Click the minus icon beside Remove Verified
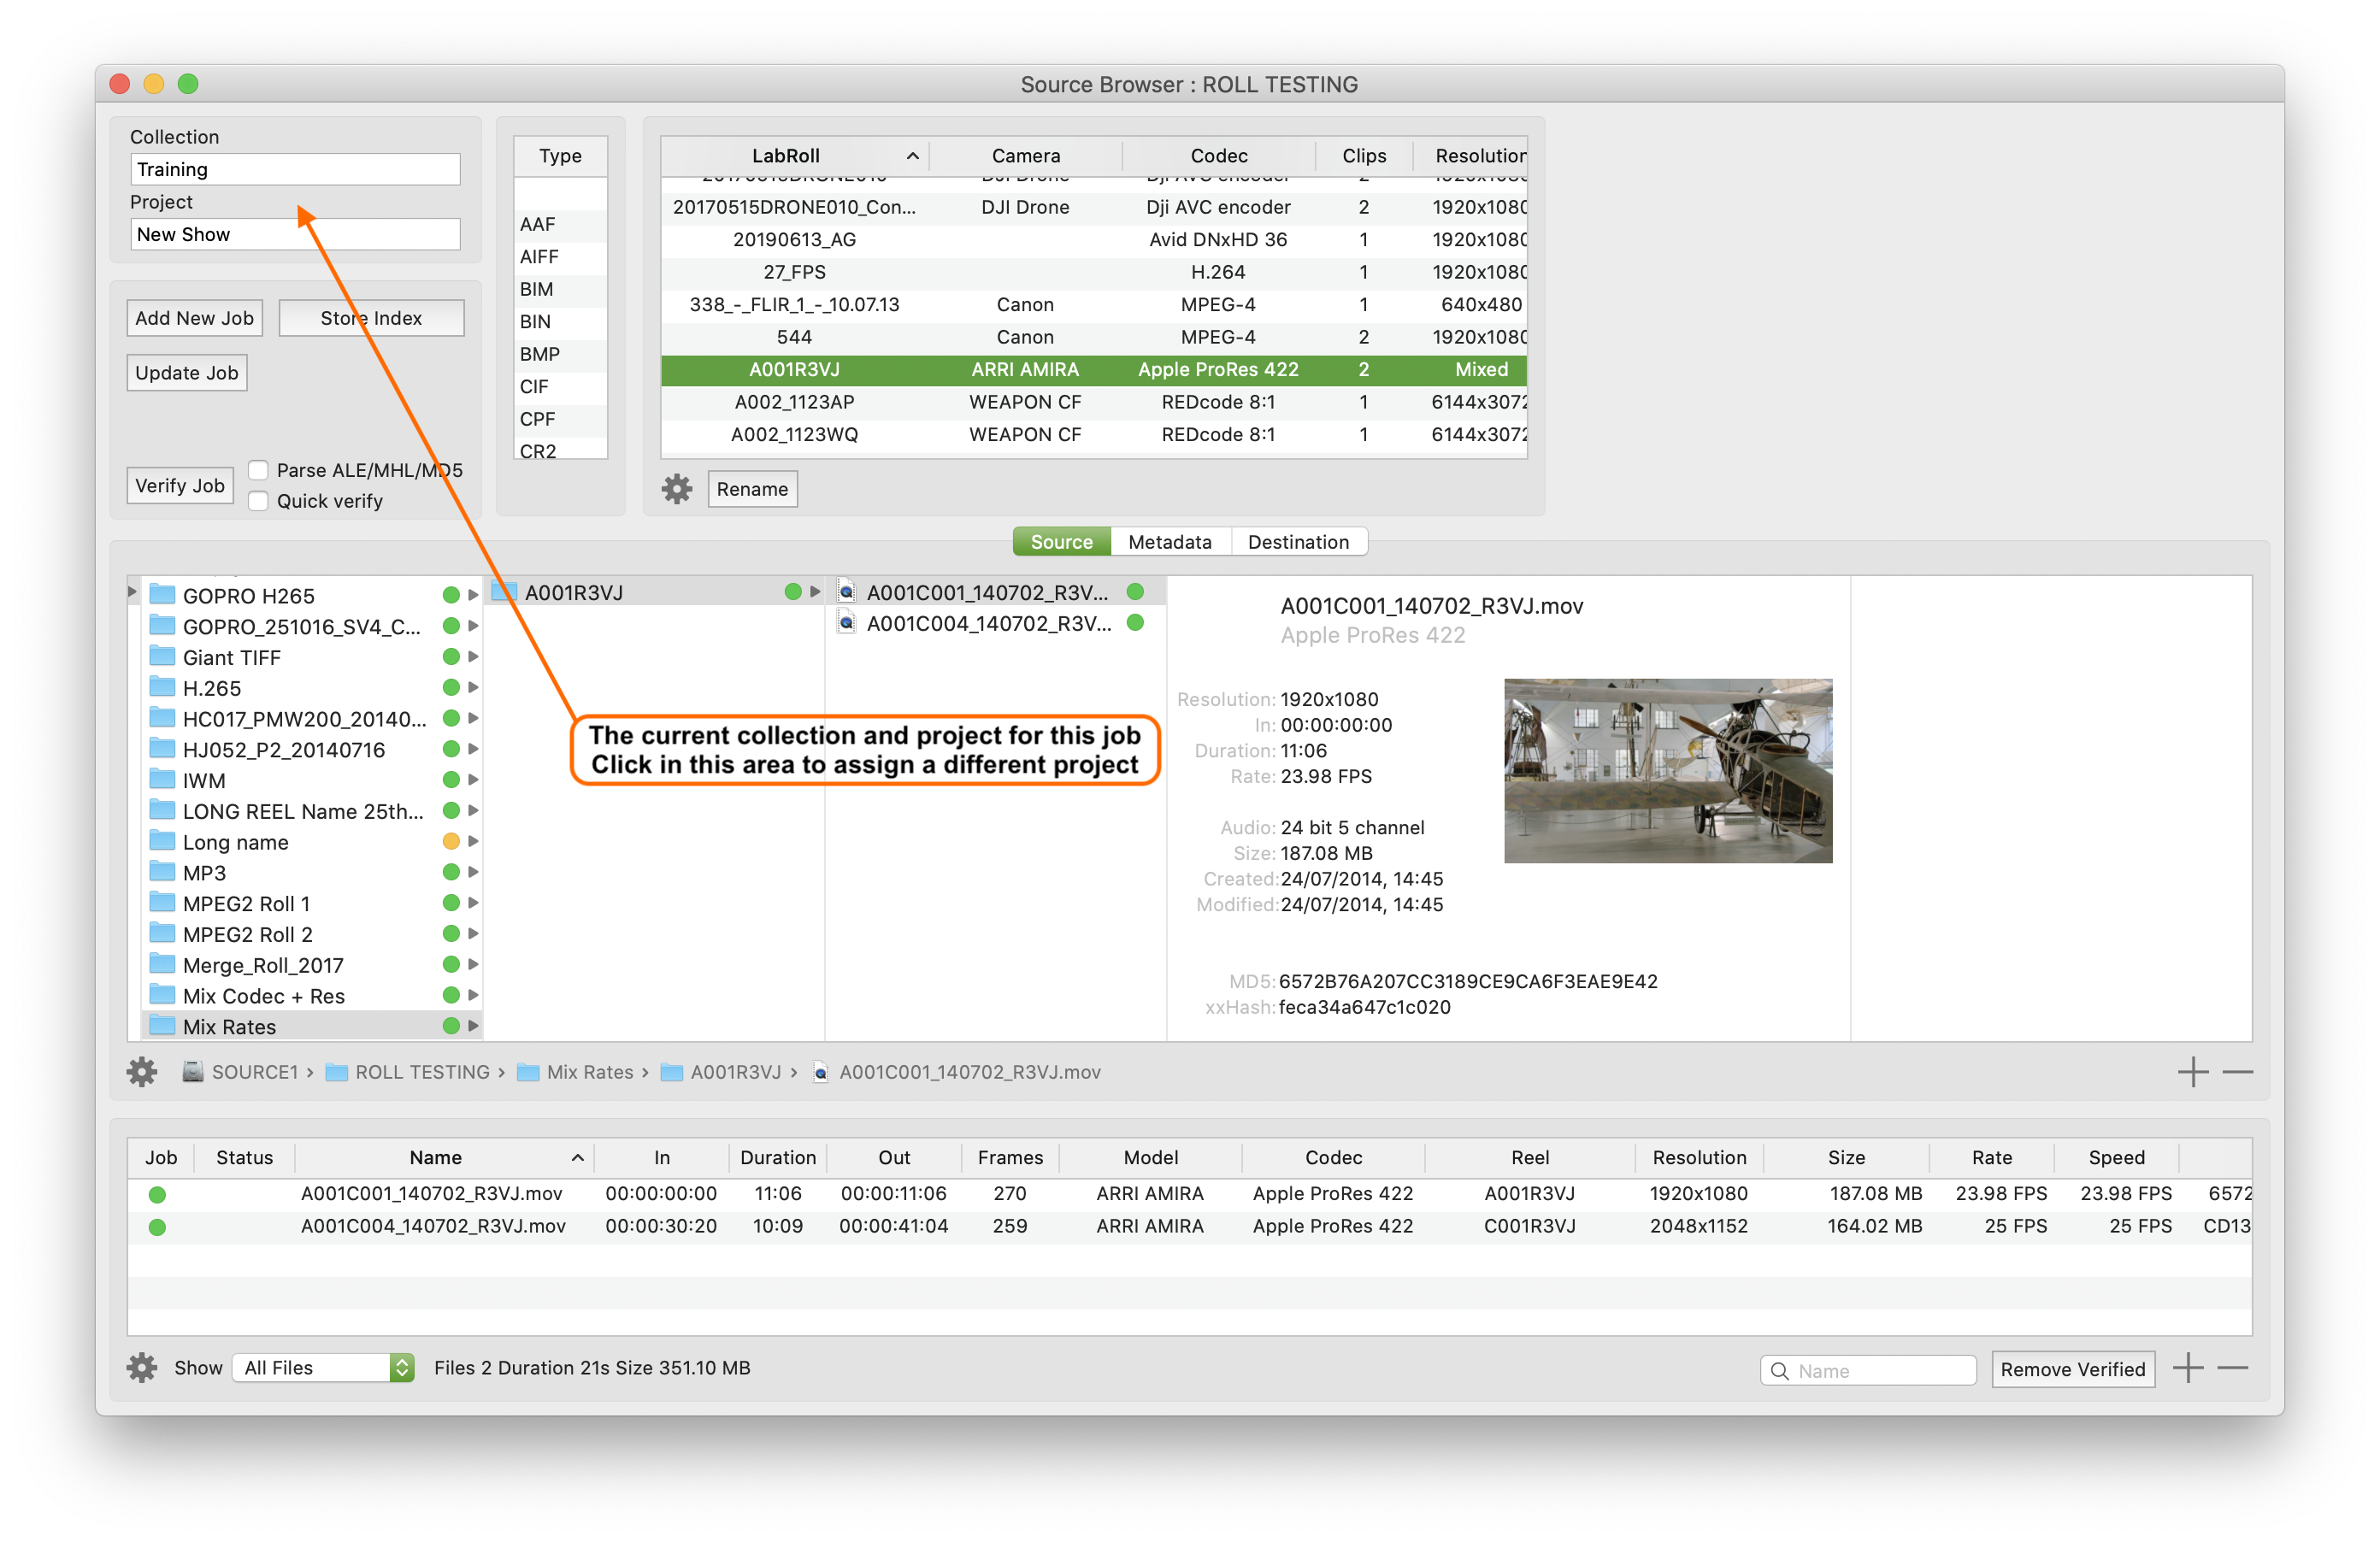The height and width of the screenshot is (1542, 2380). 2232,1367
